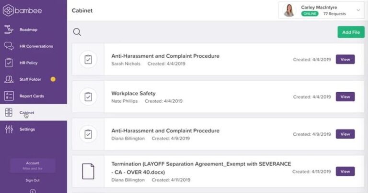Click the search magnifier icon

tap(77, 32)
